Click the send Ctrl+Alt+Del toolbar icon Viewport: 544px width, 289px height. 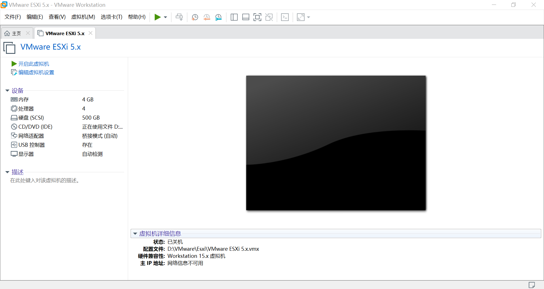click(179, 17)
